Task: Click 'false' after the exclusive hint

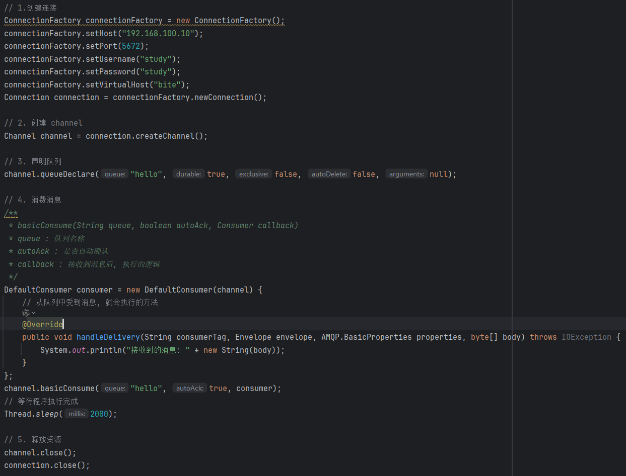Action: coord(286,174)
